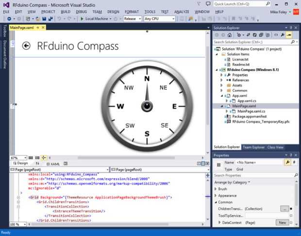This screenshot has width=301, height=236.
Task: Click the View Code icon in Solution Explorer
Action: [x=276, y=35]
